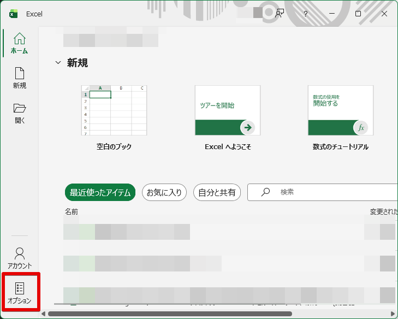The height and width of the screenshot is (319, 398).
Task: Sort by the 名前 column header
Action: pyautogui.click(x=72, y=211)
